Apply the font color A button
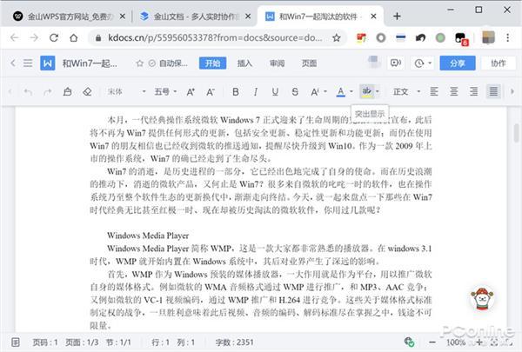Screen dimensions: 522x352 [x=340, y=91]
